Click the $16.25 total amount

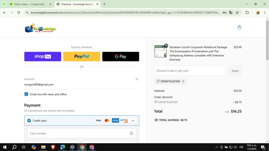[x=236, y=112]
